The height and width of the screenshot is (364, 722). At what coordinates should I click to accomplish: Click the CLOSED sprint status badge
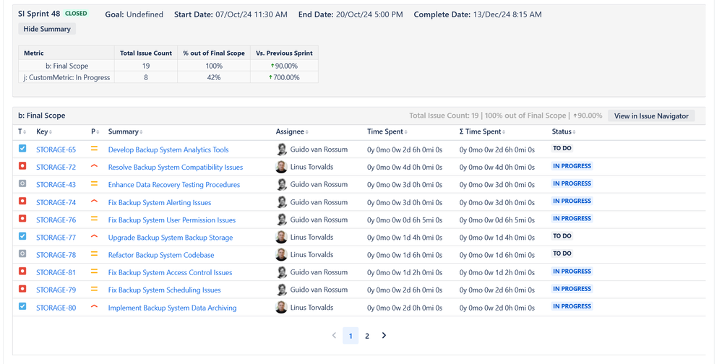point(76,14)
